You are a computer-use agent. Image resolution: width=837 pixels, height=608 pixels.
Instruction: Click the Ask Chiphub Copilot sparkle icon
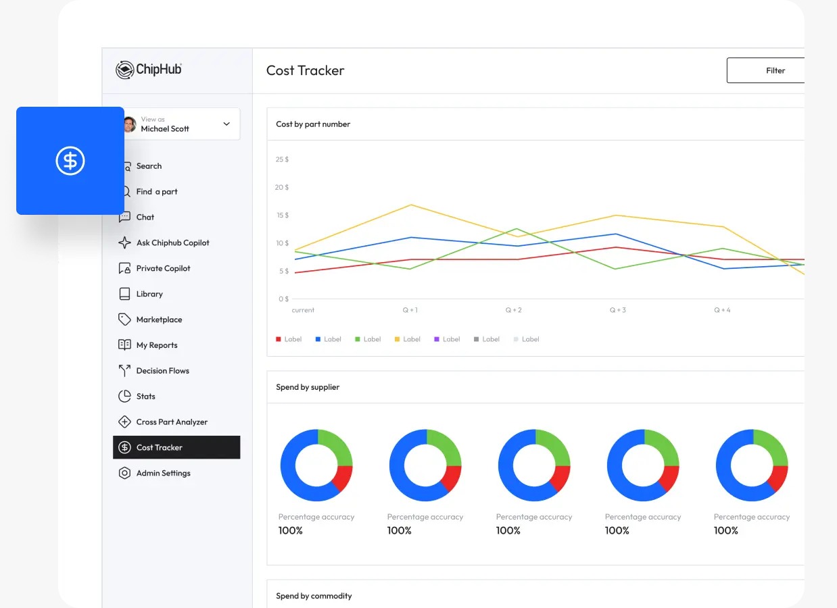[x=124, y=243]
